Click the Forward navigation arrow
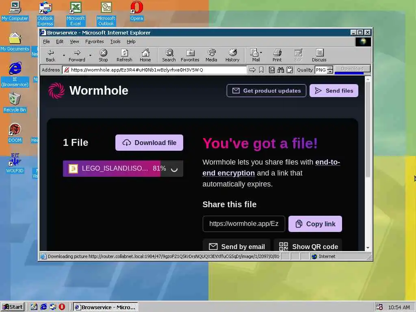 77,55
